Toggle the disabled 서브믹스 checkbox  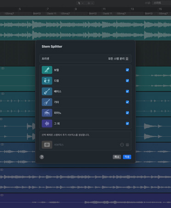[127, 145]
